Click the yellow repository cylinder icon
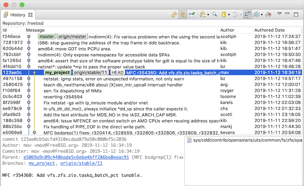 click(x=224, y=14)
